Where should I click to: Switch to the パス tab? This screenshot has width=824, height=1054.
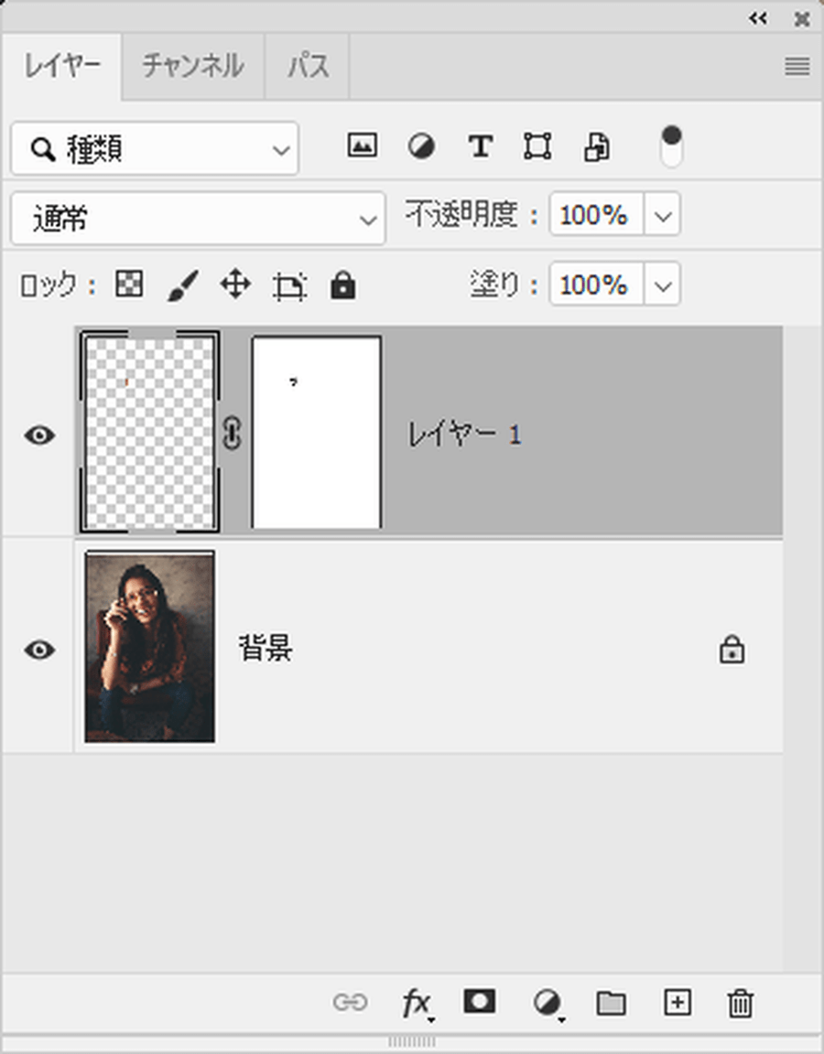pyautogui.click(x=308, y=67)
